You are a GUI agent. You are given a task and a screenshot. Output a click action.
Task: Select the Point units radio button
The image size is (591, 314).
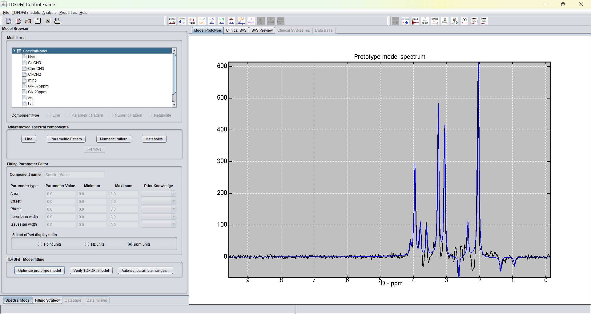40,244
